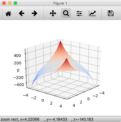Click the upper red peak of the surface

(60, 42)
